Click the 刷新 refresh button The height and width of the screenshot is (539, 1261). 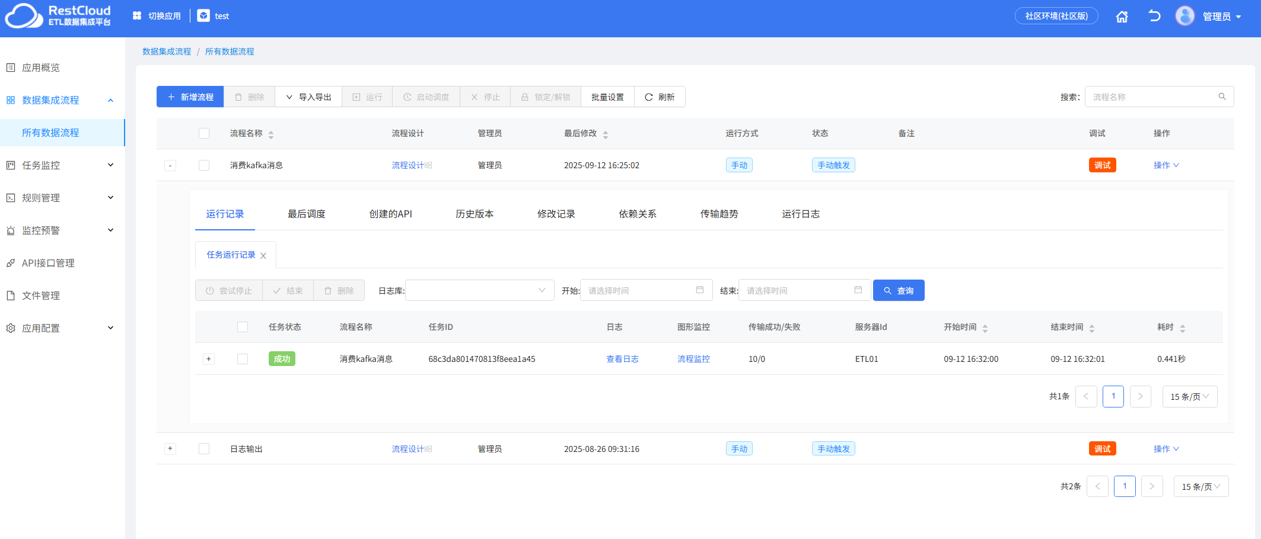(x=660, y=97)
